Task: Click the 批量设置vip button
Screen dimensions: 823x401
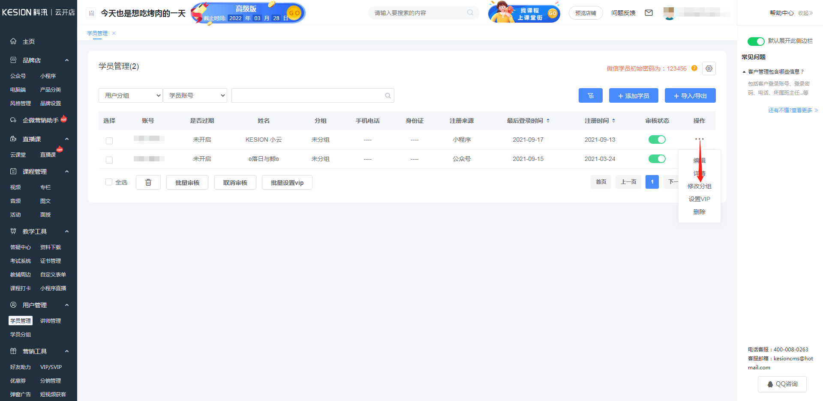Action: click(287, 182)
